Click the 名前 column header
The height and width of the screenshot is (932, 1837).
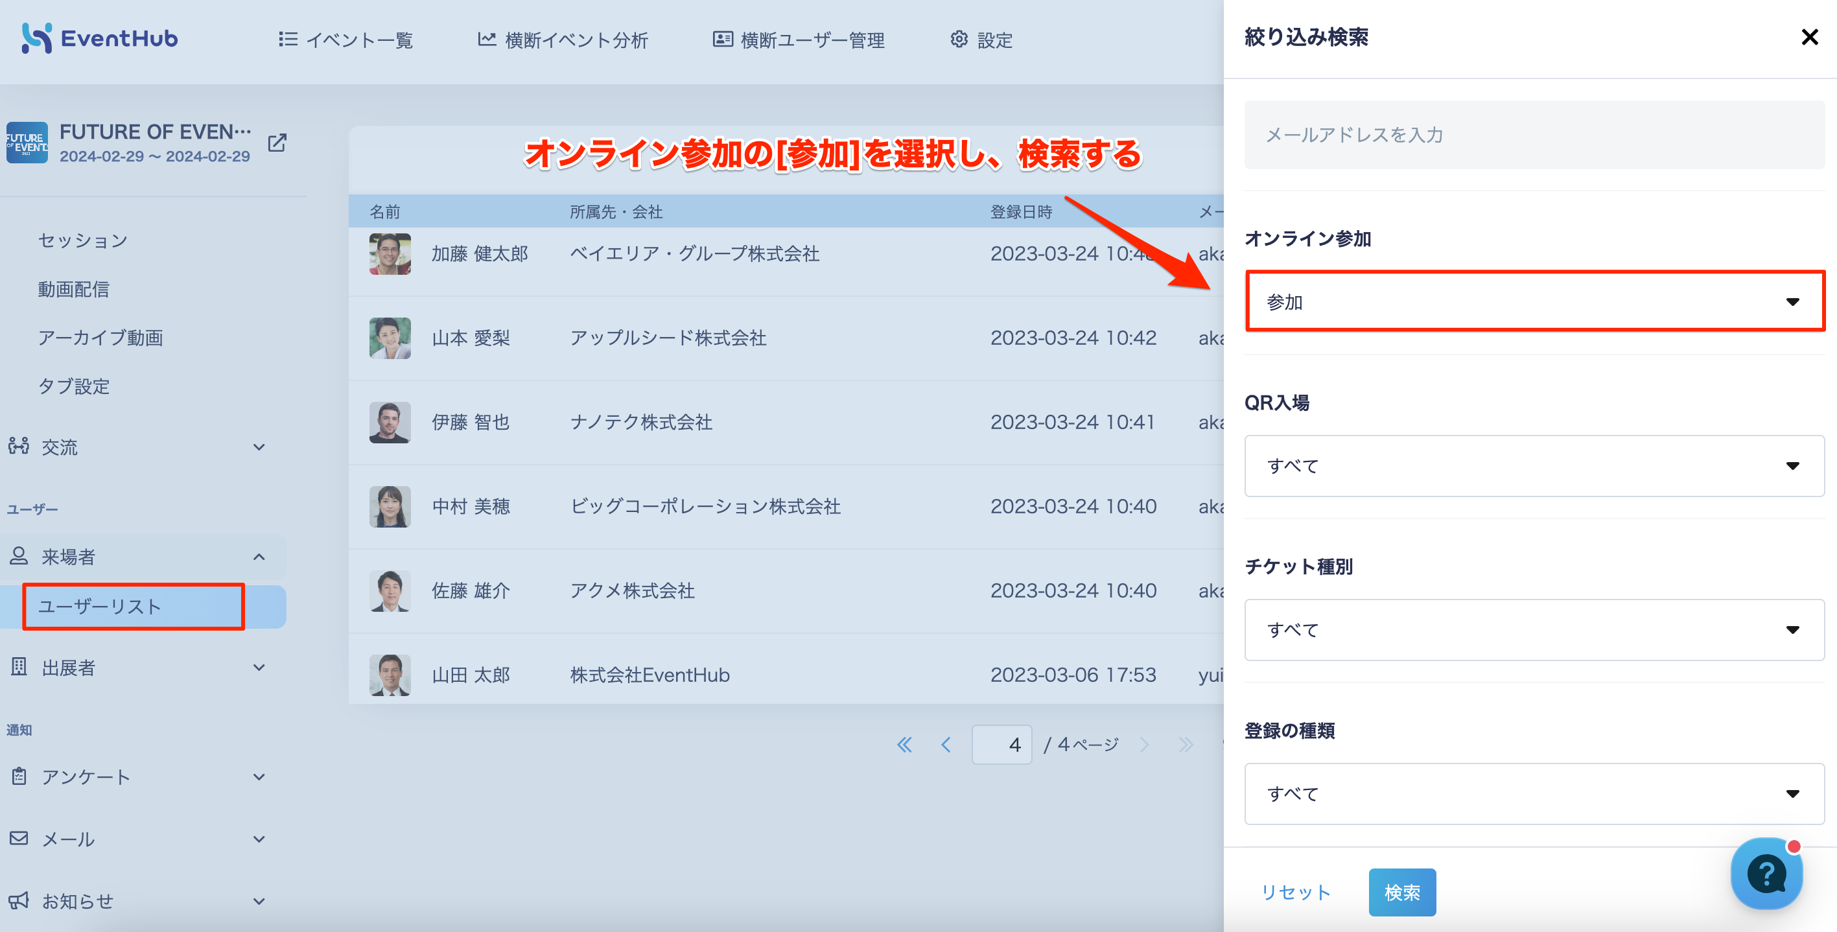(x=385, y=212)
